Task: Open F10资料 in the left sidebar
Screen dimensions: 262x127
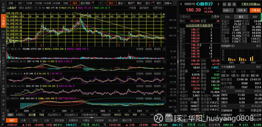Action: click(3, 35)
